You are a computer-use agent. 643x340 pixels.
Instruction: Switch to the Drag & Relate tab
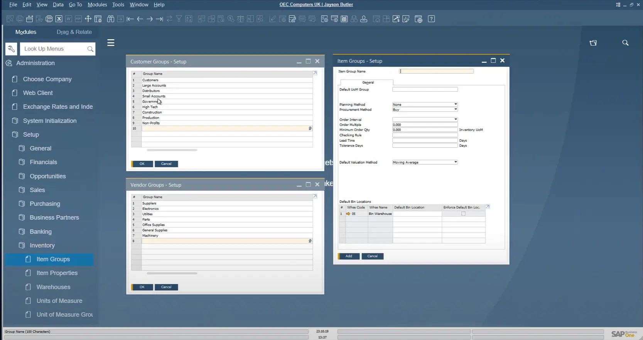74,32
